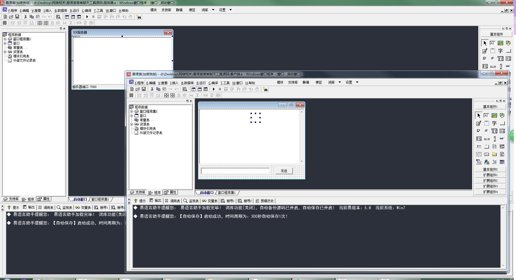
Task: Click Copy icon in client window toolbar
Action: click(158, 89)
